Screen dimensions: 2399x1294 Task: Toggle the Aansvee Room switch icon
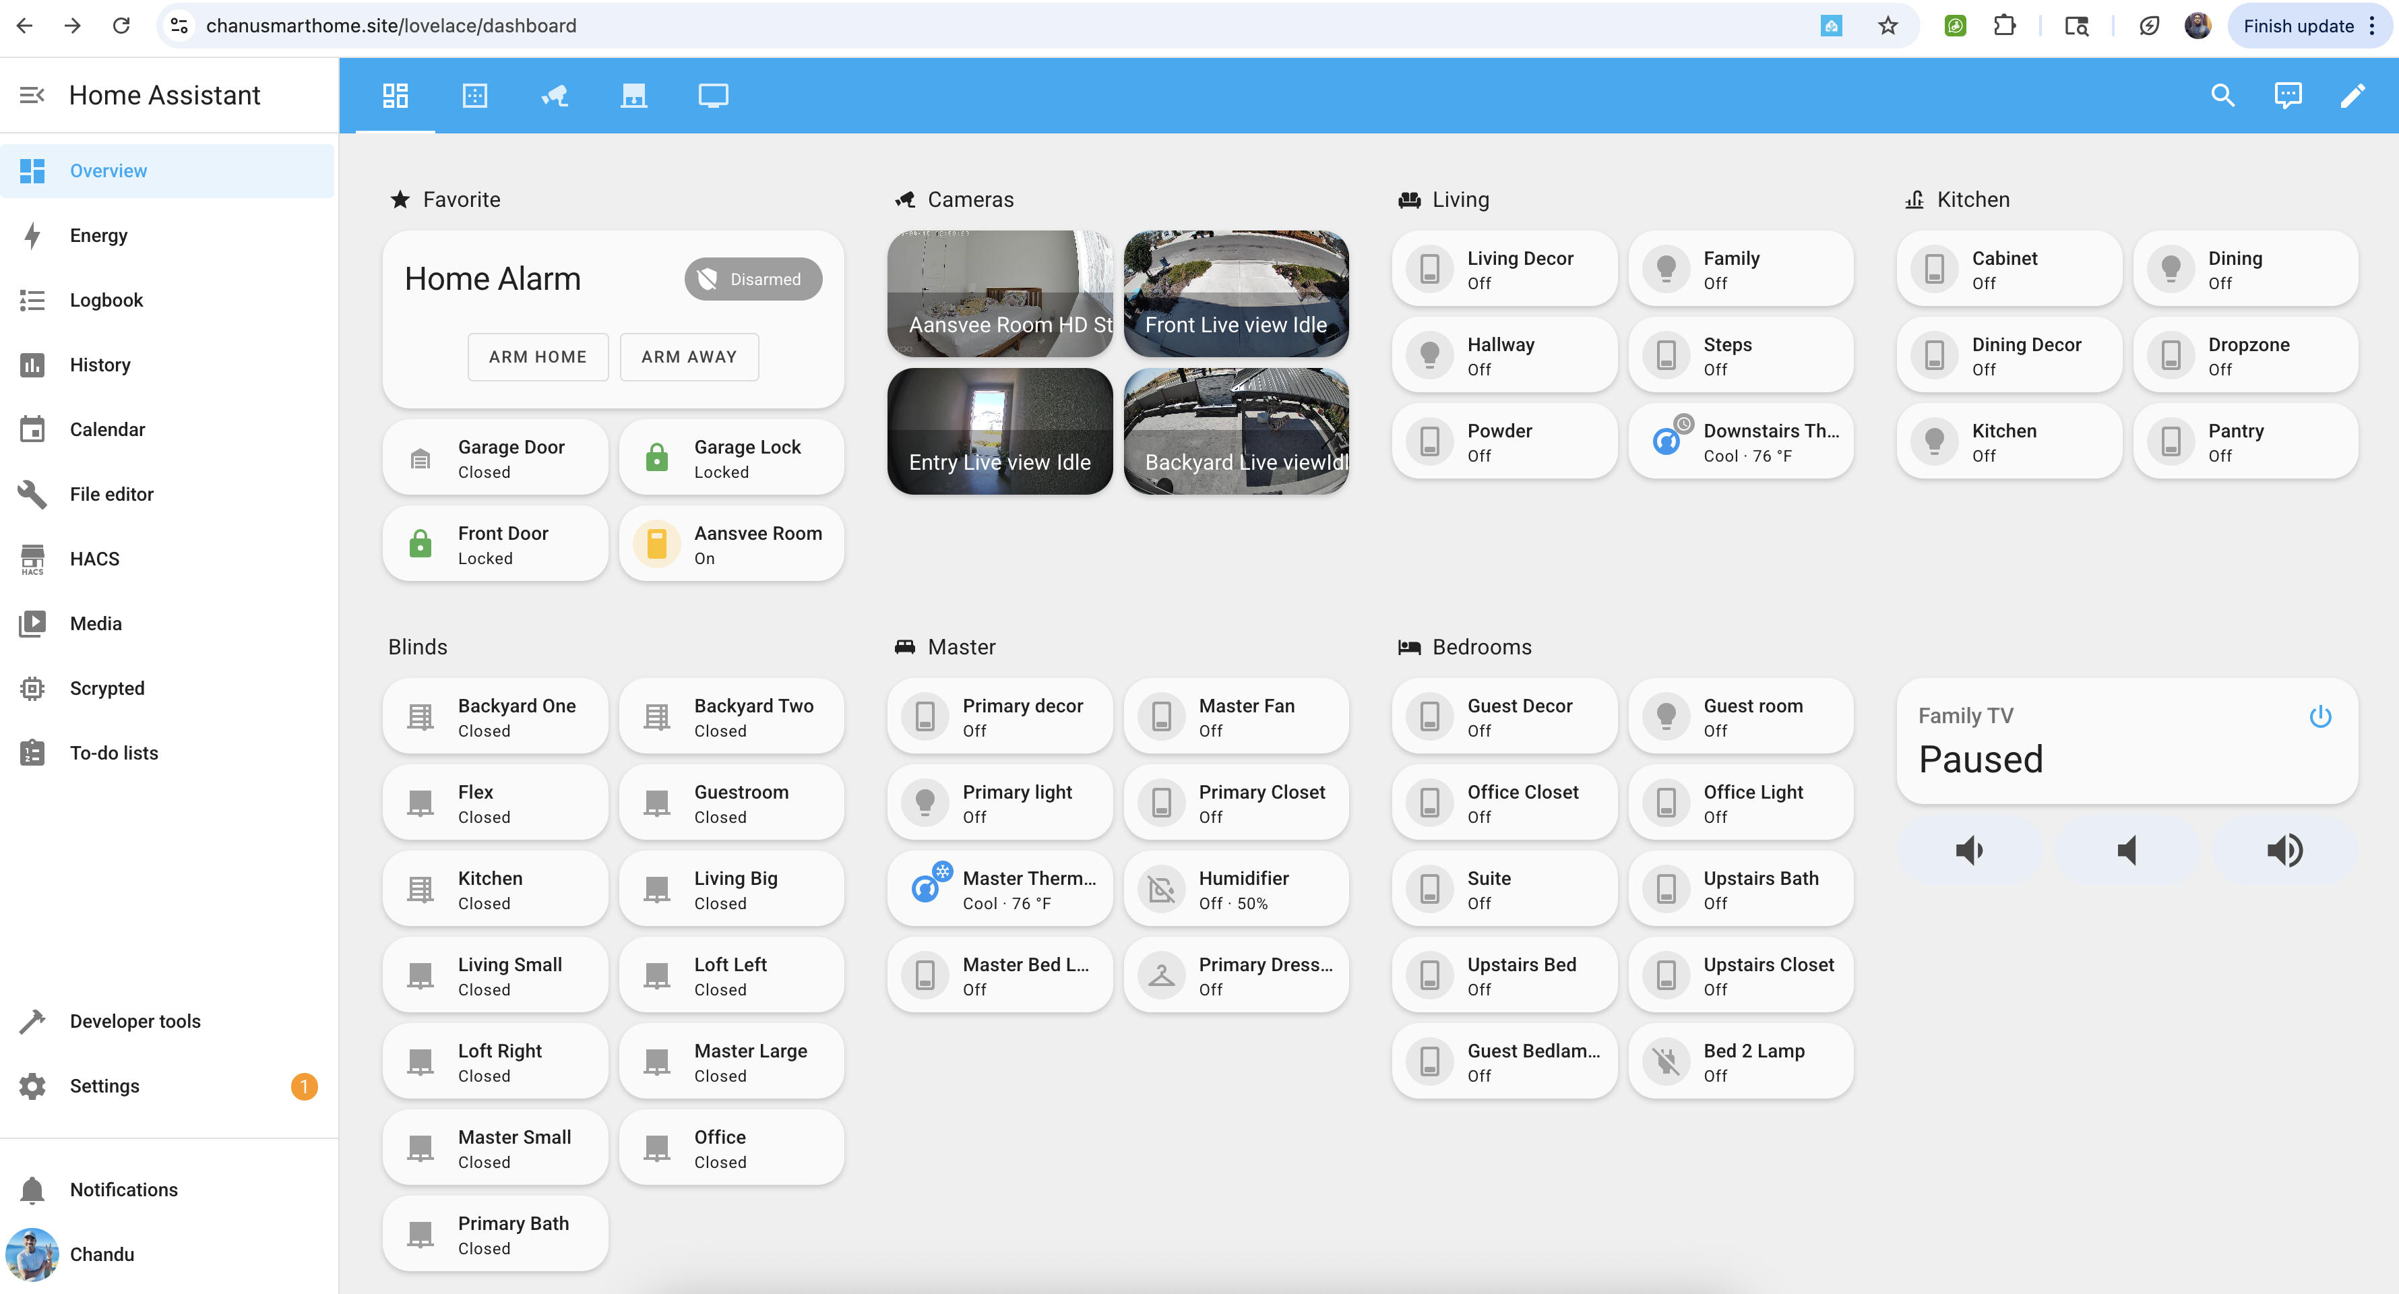click(656, 544)
